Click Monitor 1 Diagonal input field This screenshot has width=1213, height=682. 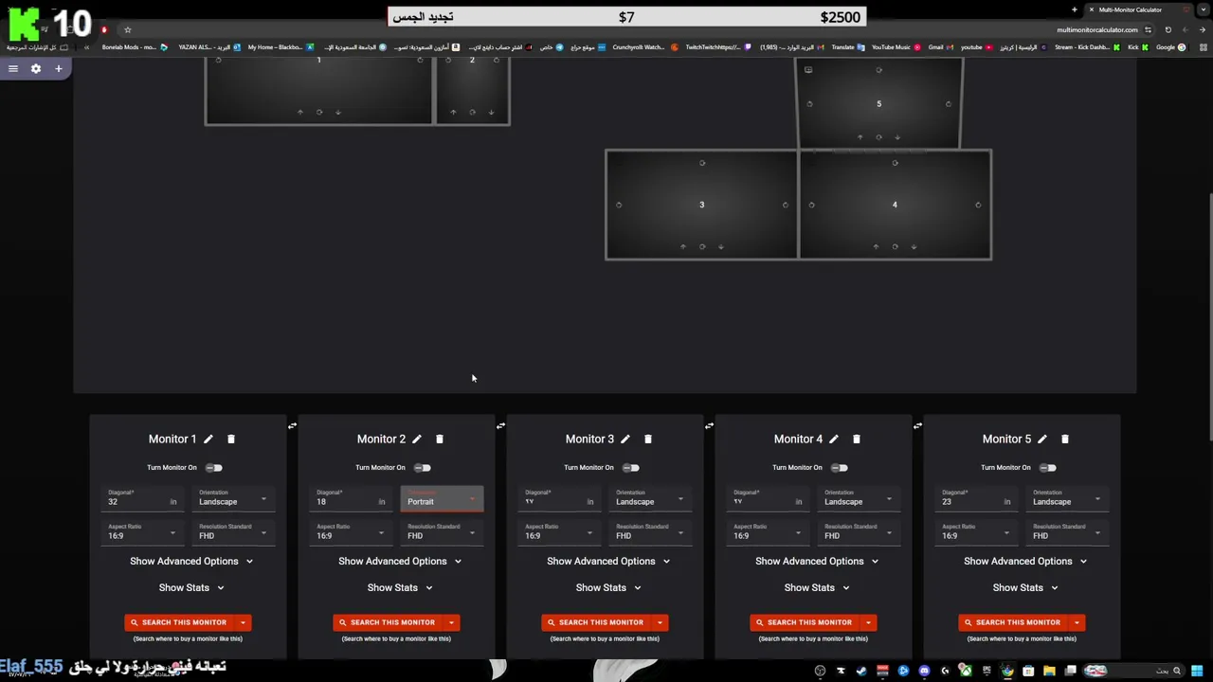142,498
